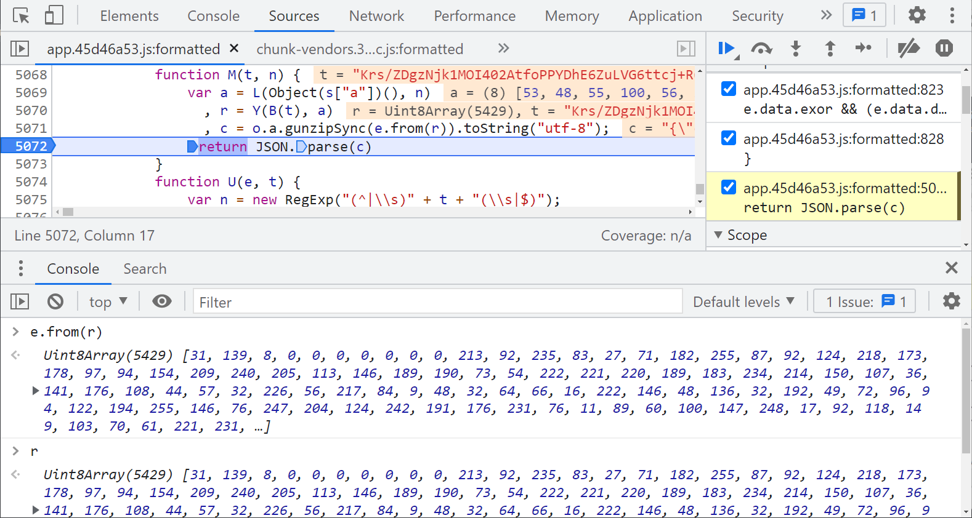Uncheck breakpoint at formatted:823
The width and height of the screenshot is (972, 518).
(x=729, y=89)
